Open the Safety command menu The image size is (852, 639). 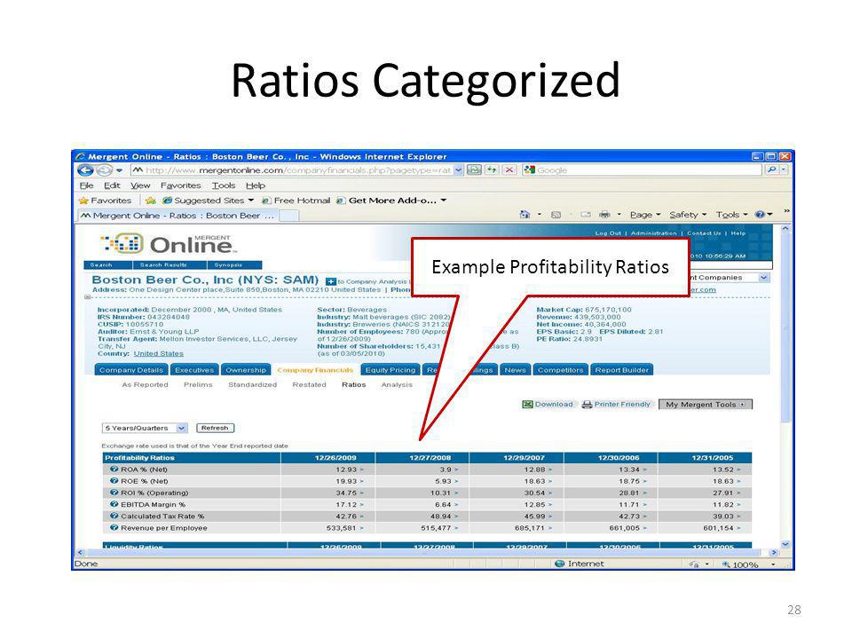688,215
